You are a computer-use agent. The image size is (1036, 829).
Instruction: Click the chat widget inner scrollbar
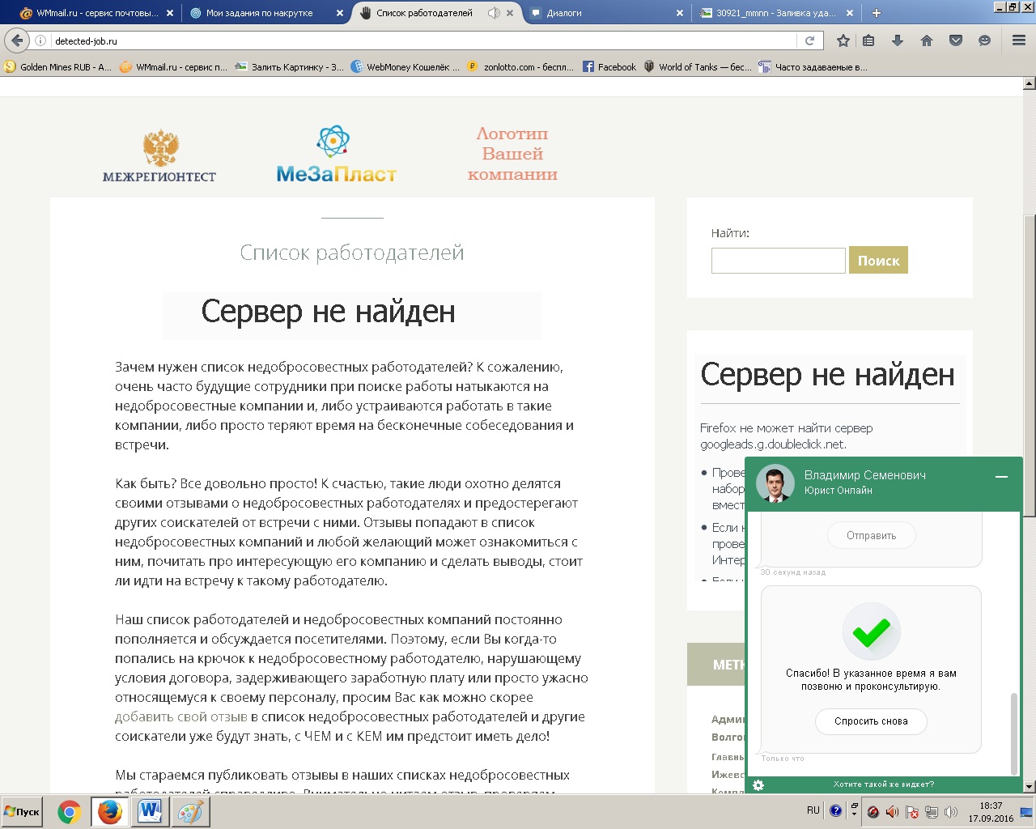click(1014, 733)
